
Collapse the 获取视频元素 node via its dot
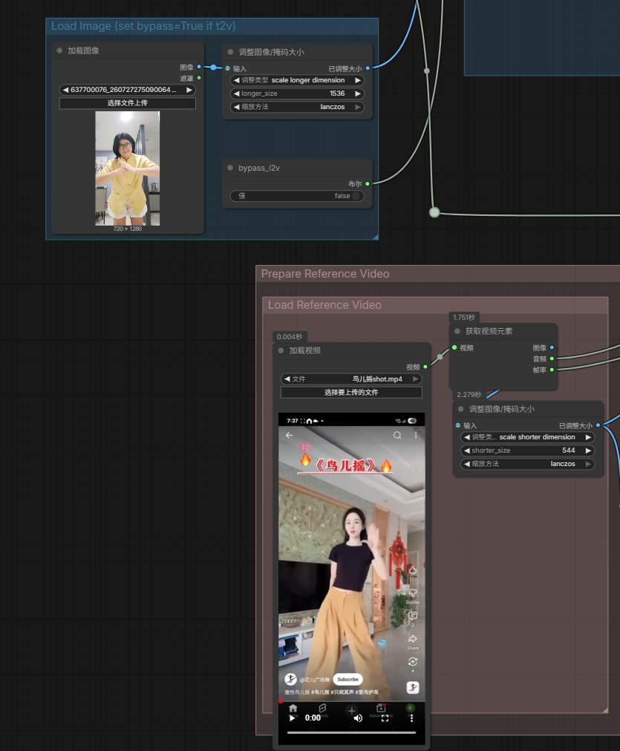[457, 331]
